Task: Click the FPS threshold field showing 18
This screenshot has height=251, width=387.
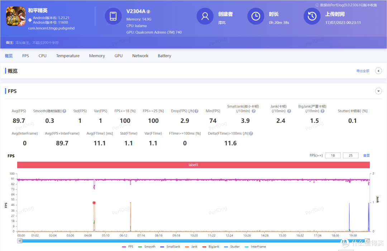Action: point(333,155)
